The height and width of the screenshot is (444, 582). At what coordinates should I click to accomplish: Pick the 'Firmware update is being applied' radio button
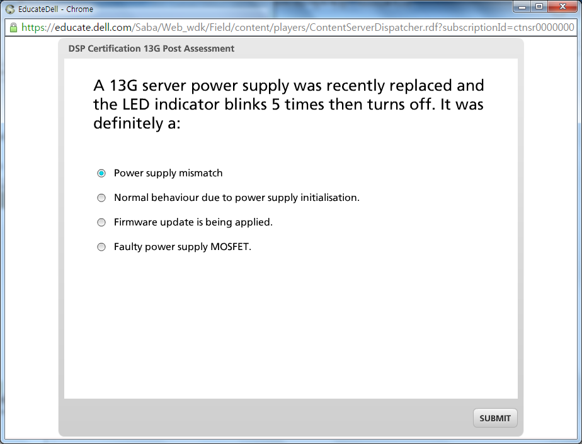coord(101,222)
